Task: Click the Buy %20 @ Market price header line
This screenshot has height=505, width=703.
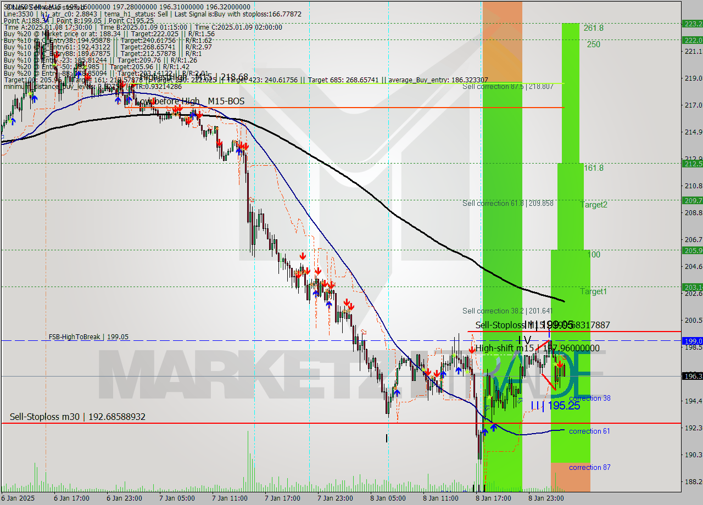Action: (x=109, y=33)
